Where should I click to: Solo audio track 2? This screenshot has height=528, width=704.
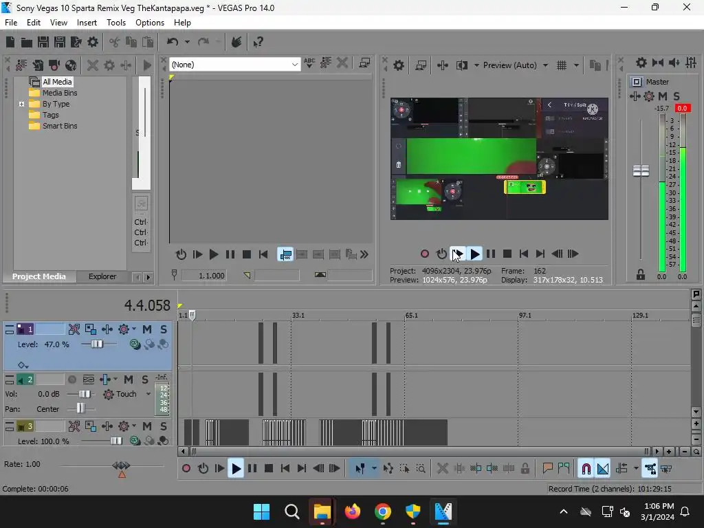[x=145, y=379]
